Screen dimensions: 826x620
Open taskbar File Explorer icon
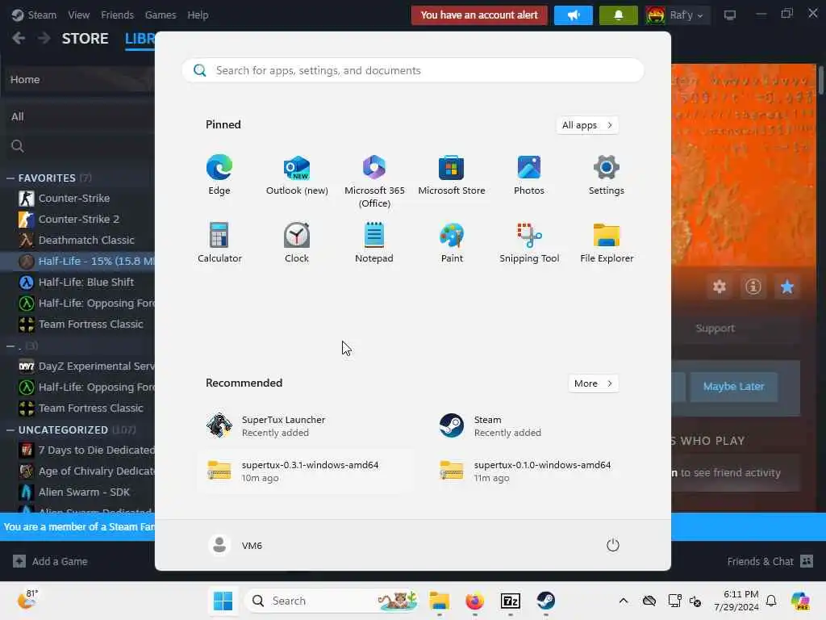coord(440,601)
